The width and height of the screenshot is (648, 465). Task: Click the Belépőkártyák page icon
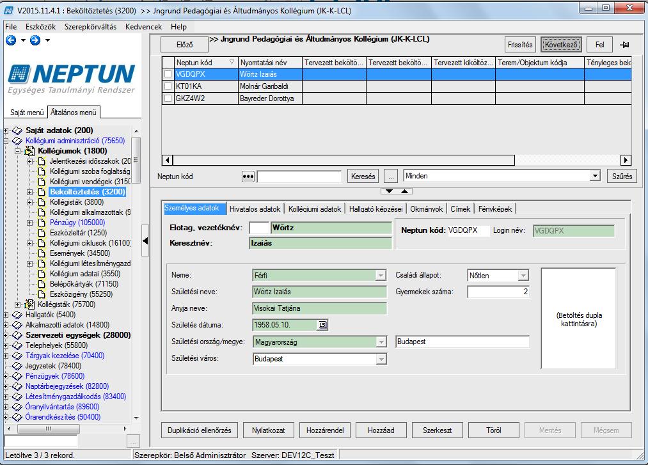(42, 284)
